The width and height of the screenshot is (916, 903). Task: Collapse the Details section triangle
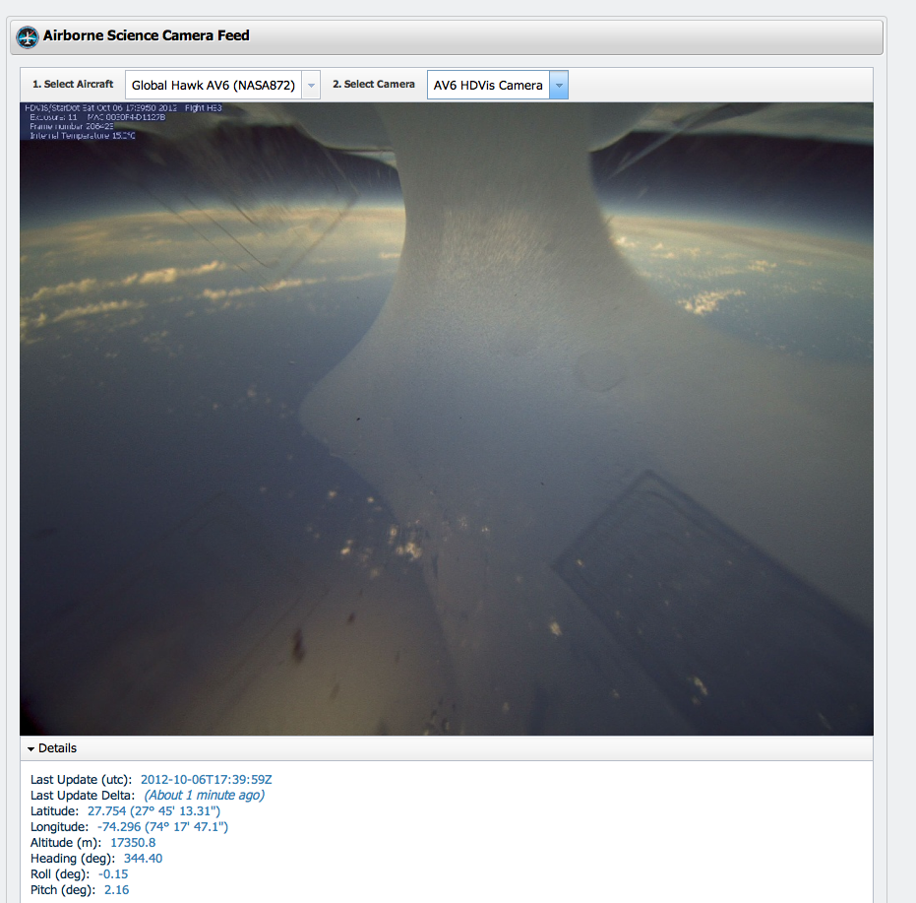(31, 749)
